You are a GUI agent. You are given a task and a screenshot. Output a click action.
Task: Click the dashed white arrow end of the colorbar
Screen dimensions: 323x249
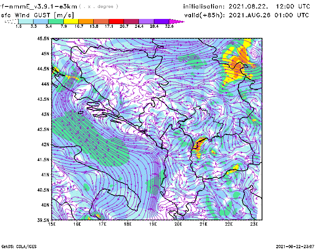tap(11, 21)
